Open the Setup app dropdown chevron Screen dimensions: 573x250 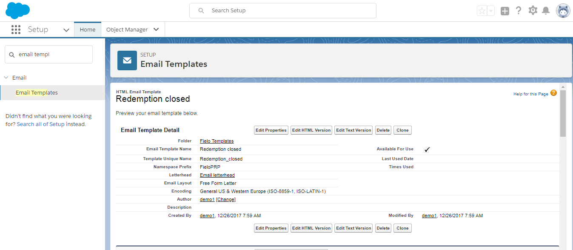[x=66, y=30]
